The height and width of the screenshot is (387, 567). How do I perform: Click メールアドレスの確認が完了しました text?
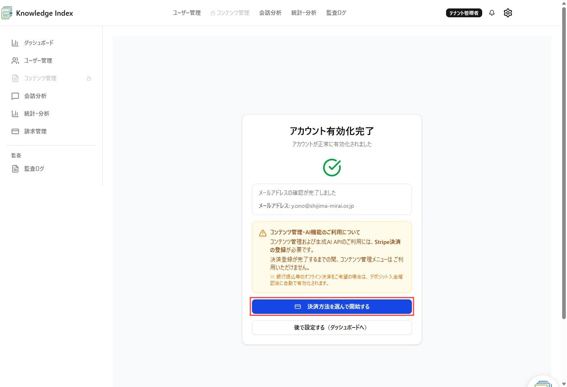click(297, 193)
